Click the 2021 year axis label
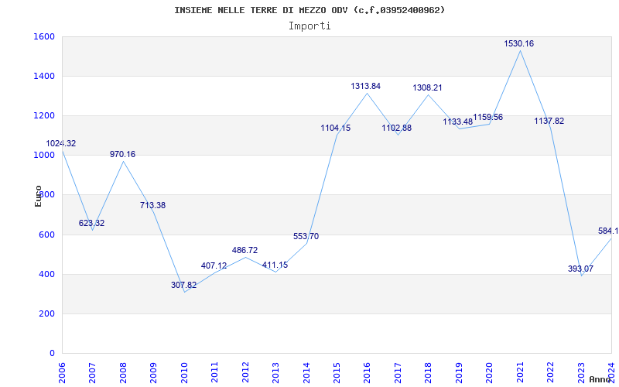Viewport: 619px width, 387px height. [520, 372]
